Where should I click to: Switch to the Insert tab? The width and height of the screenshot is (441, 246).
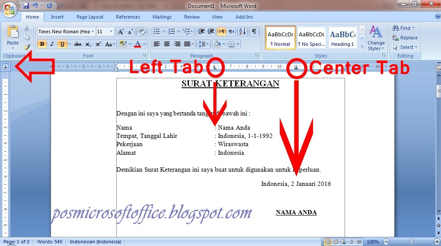click(x=57, y=17)
